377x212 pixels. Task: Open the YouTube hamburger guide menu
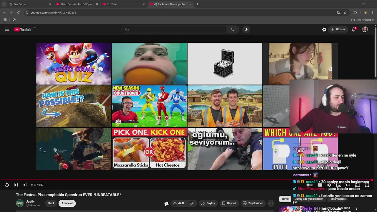(x=7, y=29)
